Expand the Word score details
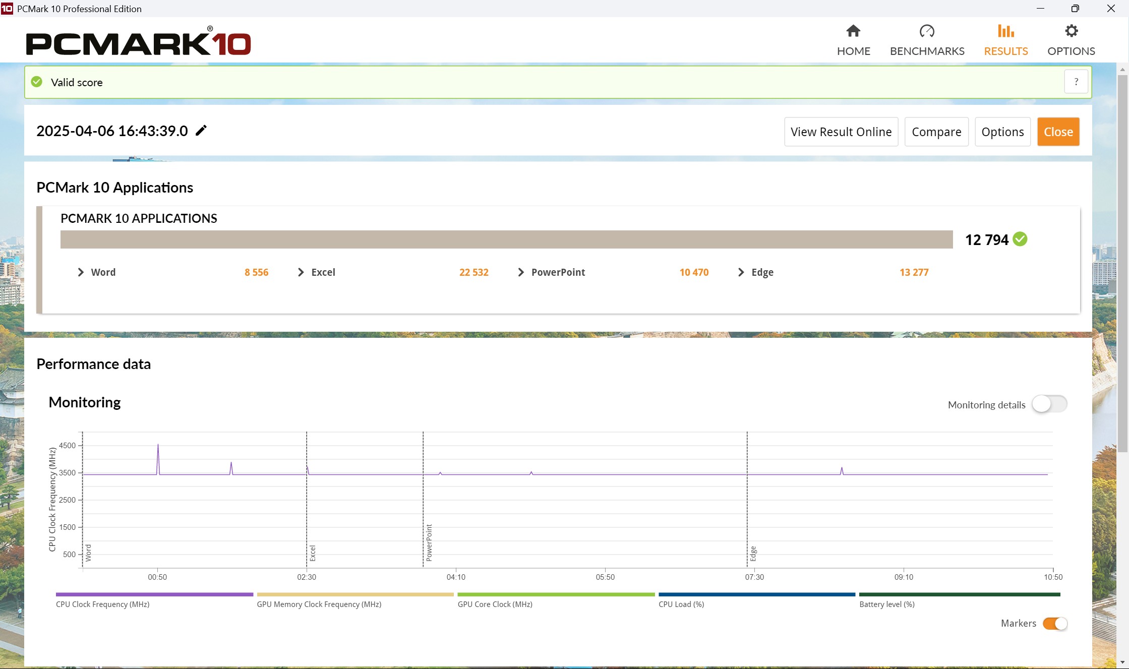Image resolution: width=1129 pixels, height=669 pixels. click(81, 272)
